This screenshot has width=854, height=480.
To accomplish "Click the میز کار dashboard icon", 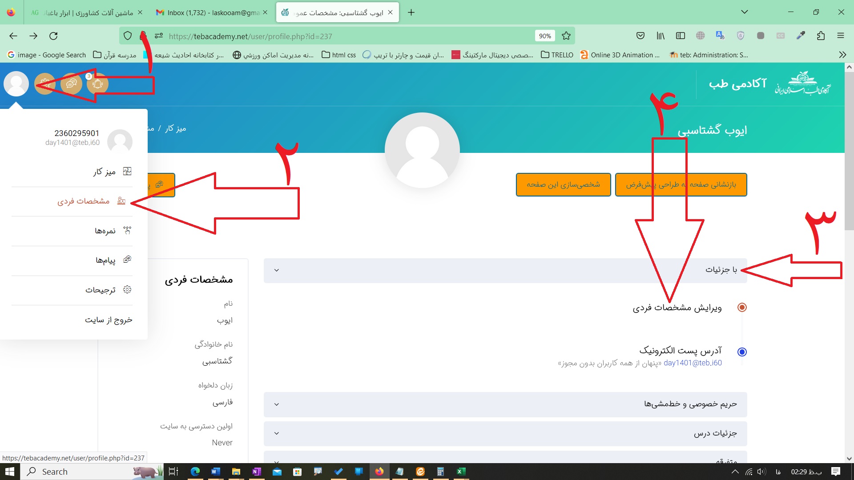I will coord(127,172).
